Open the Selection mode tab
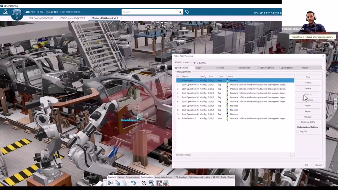The height and width of the screenshot is (190, 338). coord(196,177)
